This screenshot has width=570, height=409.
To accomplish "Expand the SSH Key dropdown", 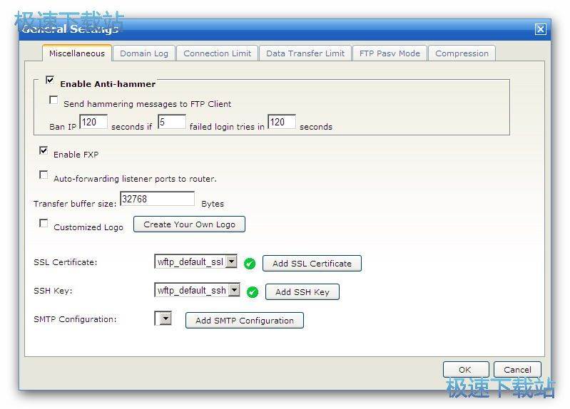I will (x=234, y=290).
